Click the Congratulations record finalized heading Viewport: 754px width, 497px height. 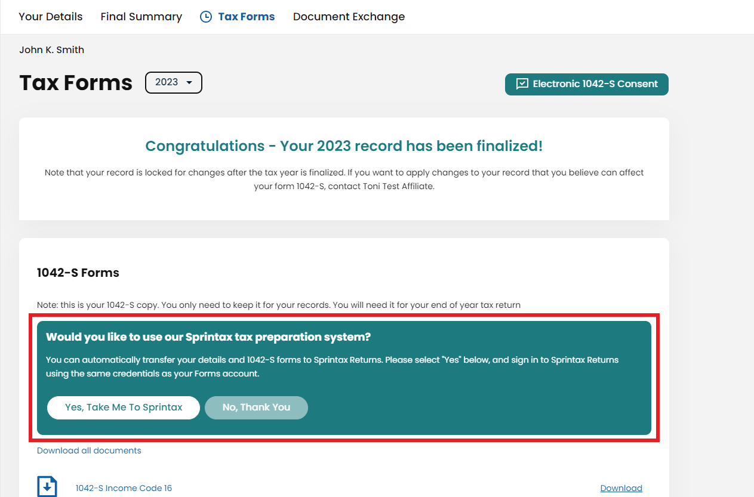(x=344, y=146)
